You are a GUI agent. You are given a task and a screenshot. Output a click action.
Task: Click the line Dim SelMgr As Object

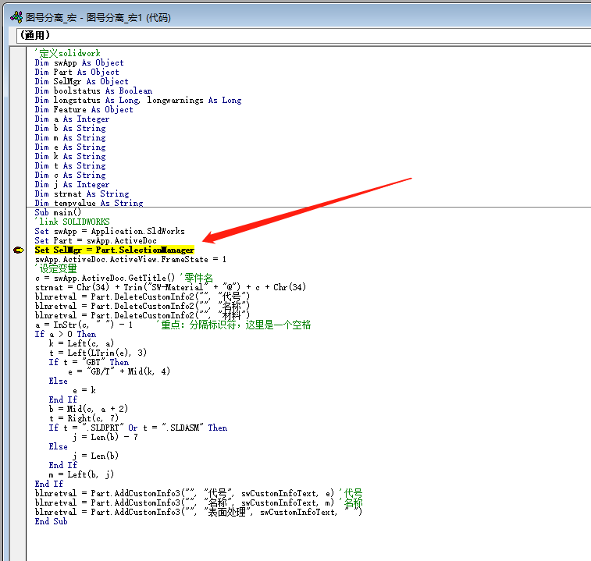82,81
